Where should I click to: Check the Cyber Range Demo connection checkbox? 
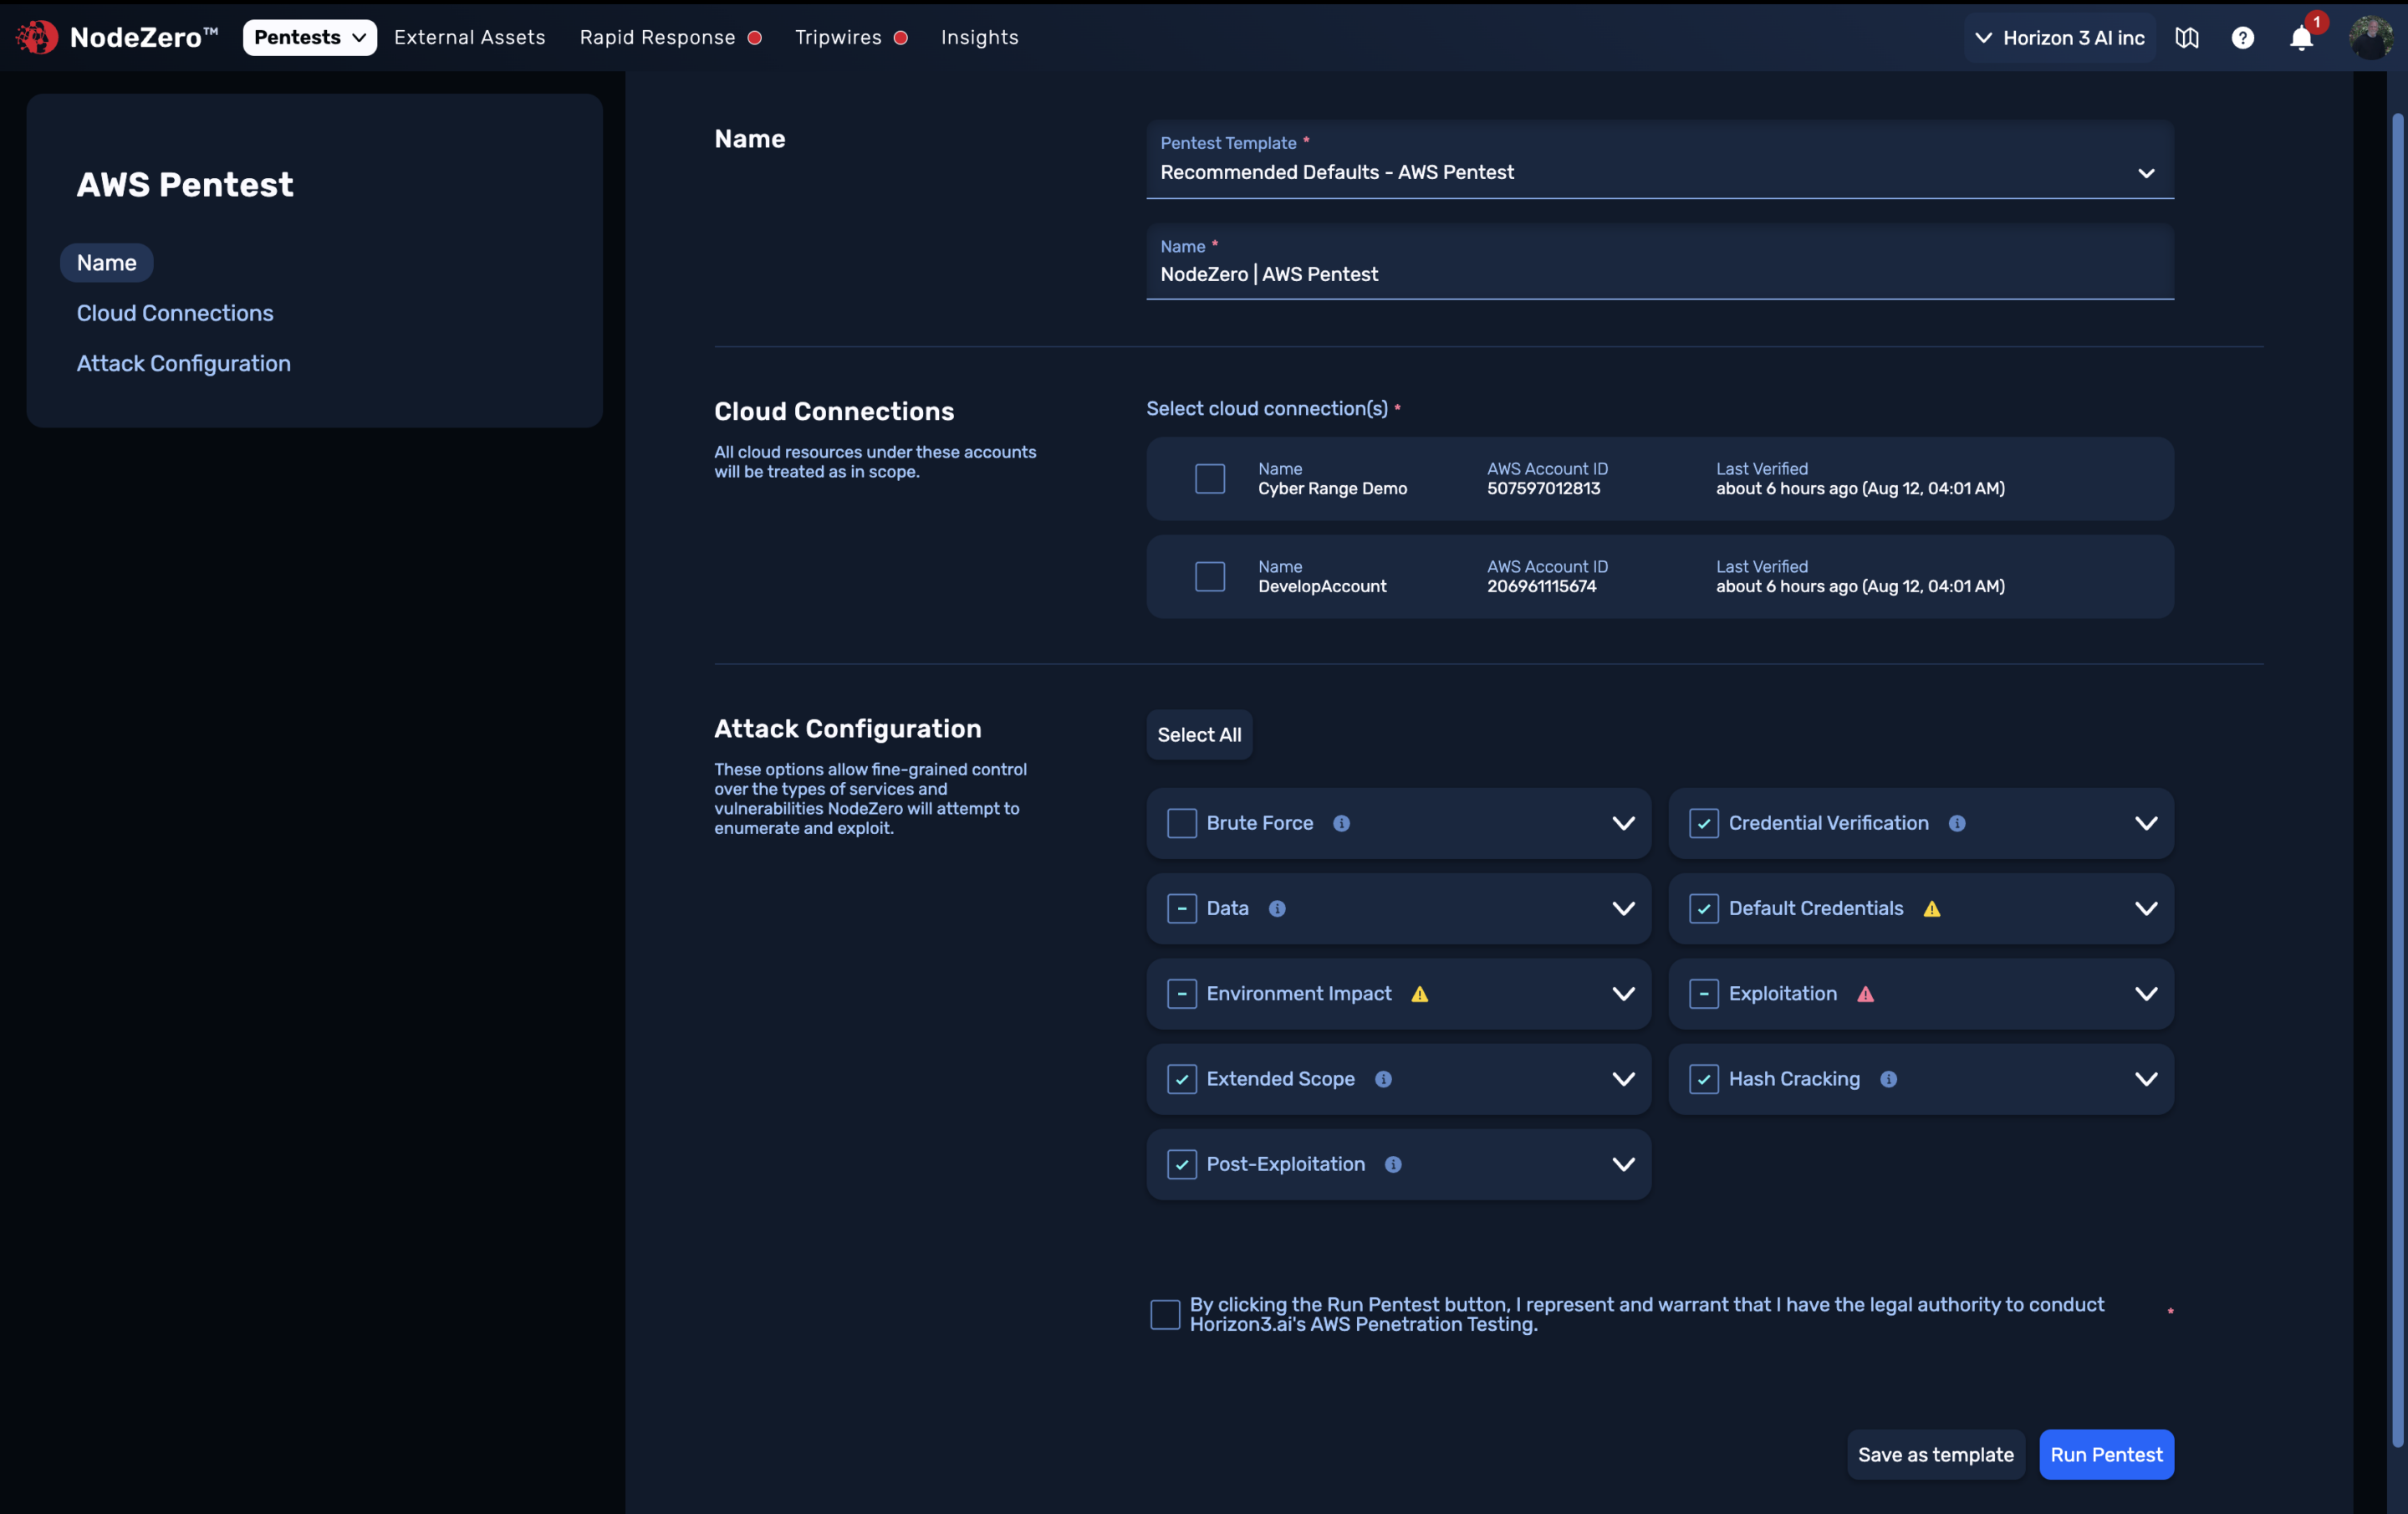pos(1210,478)
